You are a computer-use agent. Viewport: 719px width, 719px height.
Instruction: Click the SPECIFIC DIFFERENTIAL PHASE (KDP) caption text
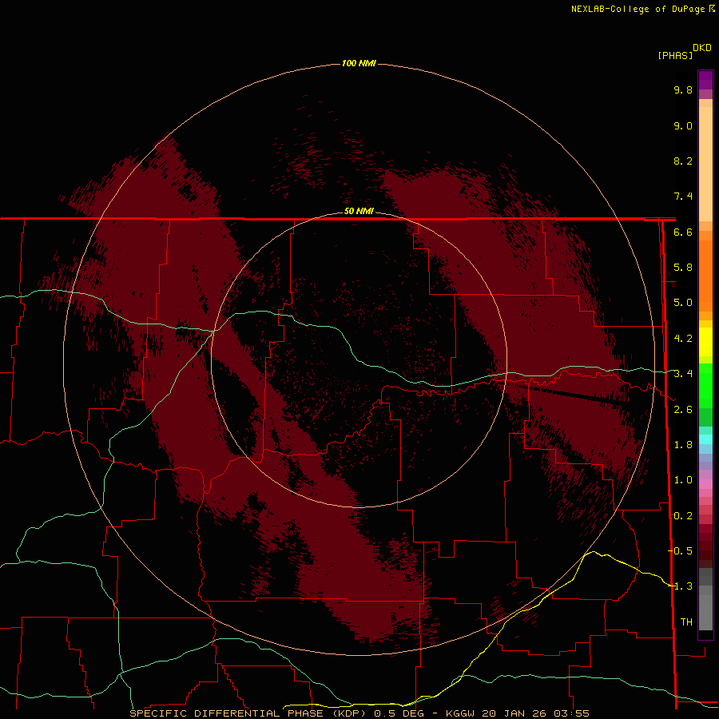[249, 713]
